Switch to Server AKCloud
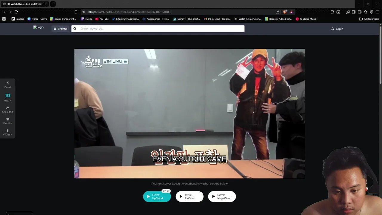Viewport: 382px width, 215px height. [190, 196]
